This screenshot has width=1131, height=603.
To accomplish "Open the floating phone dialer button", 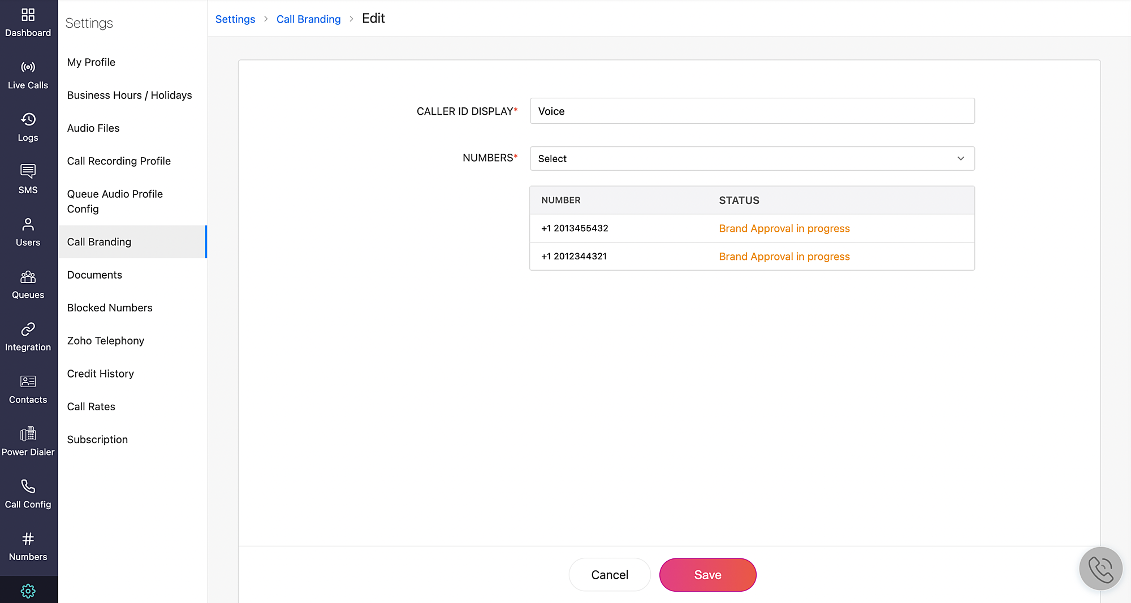I will [1100, 569].
